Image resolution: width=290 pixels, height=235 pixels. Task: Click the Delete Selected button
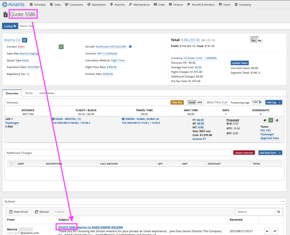coord(244,153)
